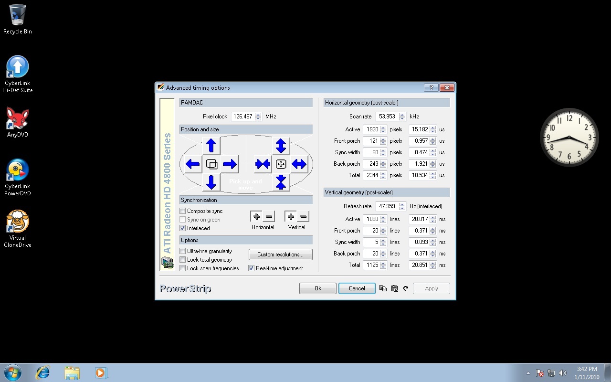Decrease Scan rate using down spinner arrow
The height and width of the screenshot is (382, 611).
[x=402, y=118]
